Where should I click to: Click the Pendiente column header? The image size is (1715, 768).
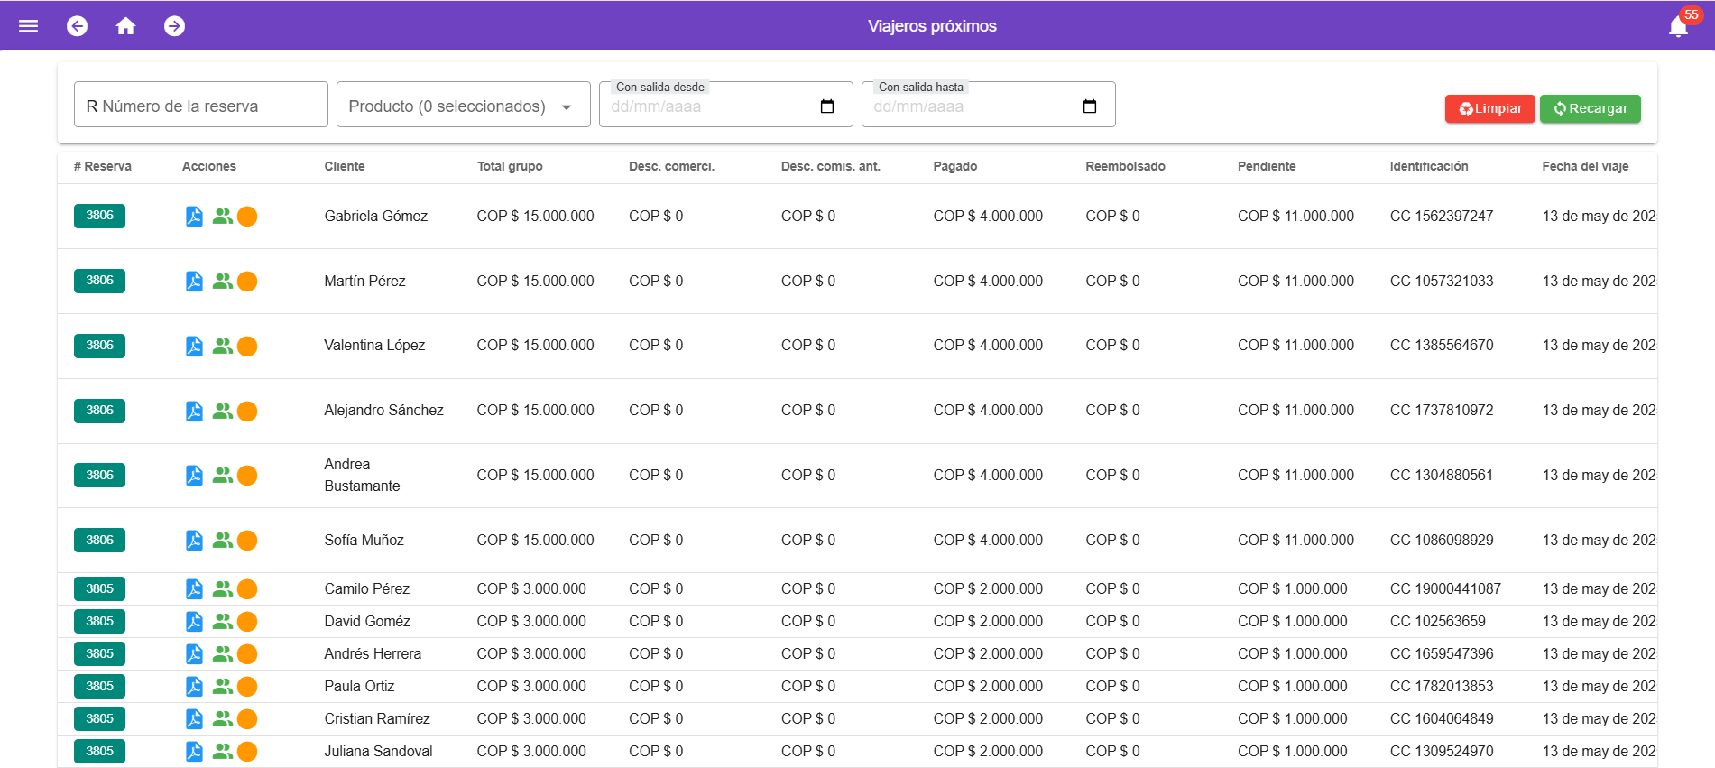click(1267, 166)
